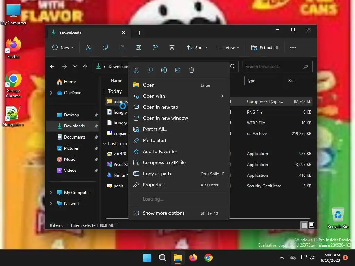Select My Computer desktop icon
The image size is (355, 266).
tap(14, 14)
